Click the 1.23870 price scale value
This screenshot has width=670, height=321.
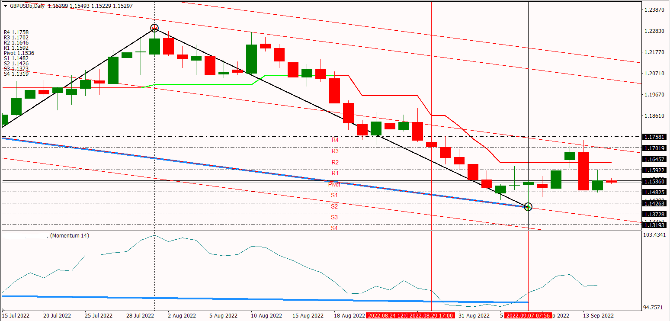pyautogui.click(x=654, y=10)
